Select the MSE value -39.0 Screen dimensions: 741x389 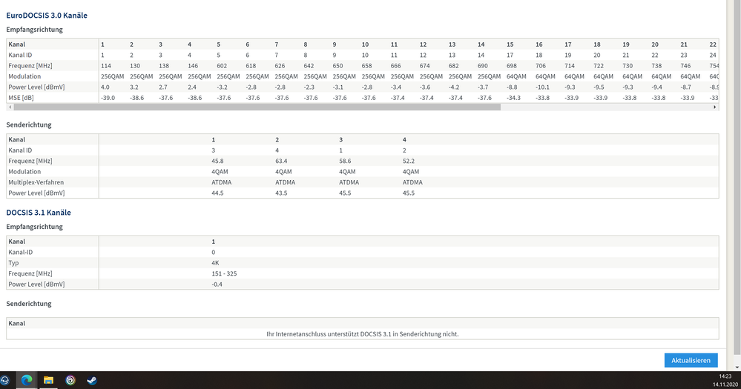click(108, 98)
